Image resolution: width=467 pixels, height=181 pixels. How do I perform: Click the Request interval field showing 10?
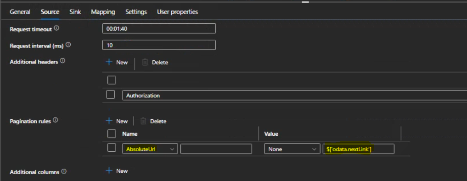[159, 45]
